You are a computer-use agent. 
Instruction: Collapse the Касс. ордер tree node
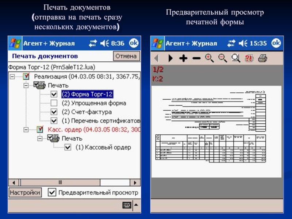click(26, 130)
